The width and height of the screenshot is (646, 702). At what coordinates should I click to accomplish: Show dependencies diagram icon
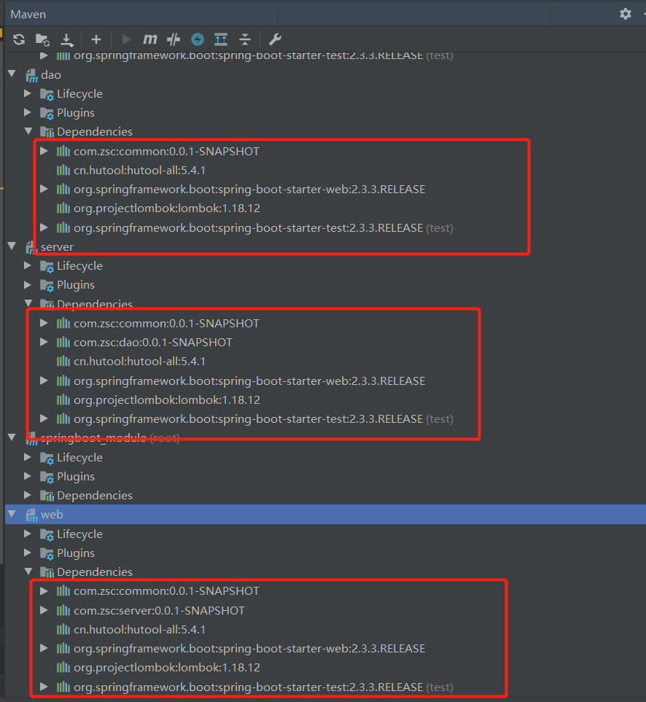221,39
